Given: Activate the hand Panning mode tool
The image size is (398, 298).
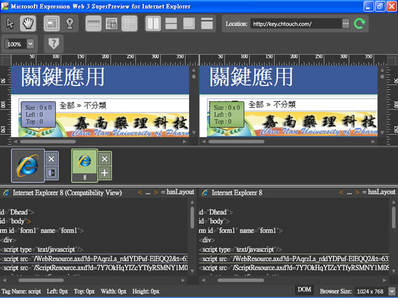Looking at the screenshot, I should point(27,23).
